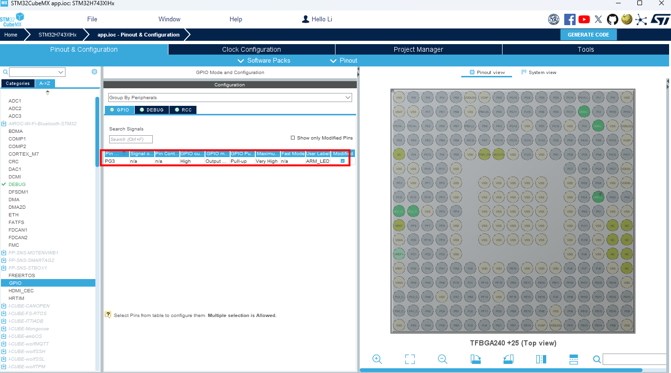Select the checked DEBUG list entry
Screen dimensions: 671x373
(17, 184)
